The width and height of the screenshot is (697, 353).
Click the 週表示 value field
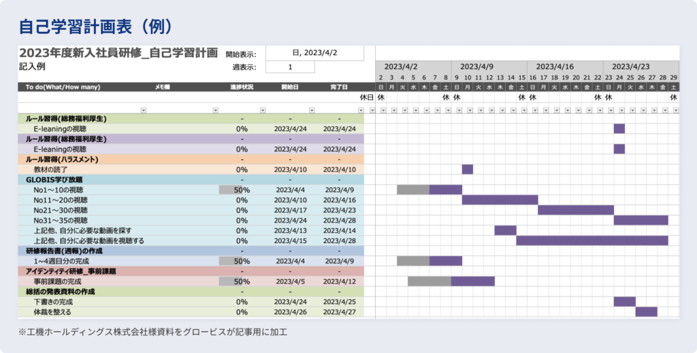(x=290, y=67)
